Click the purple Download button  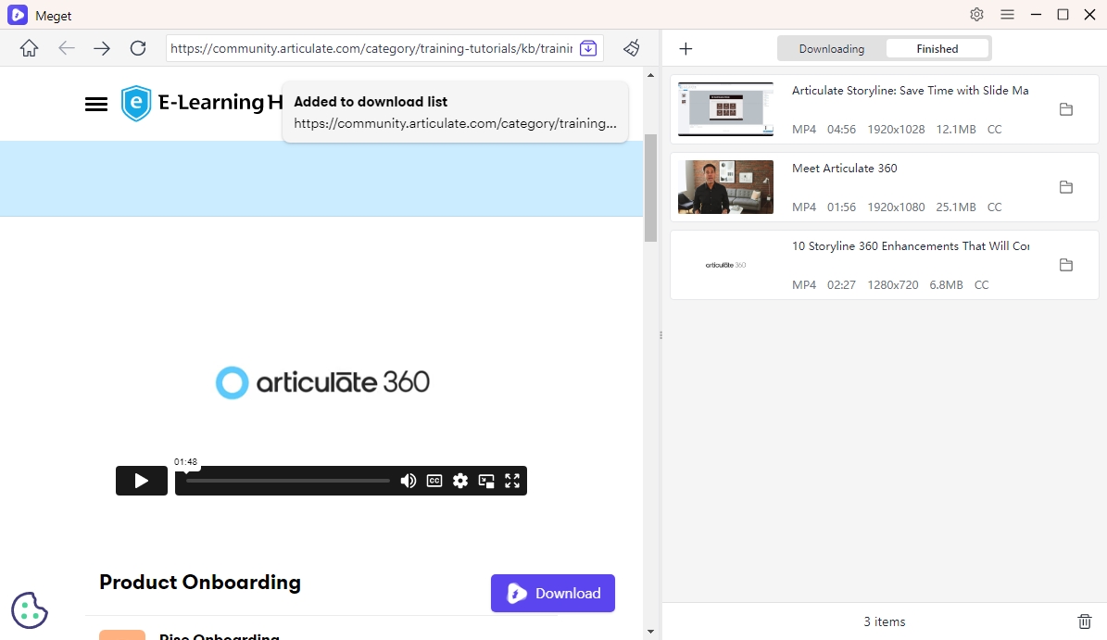point(553,594)
